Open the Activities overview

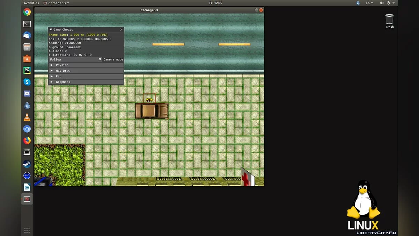(31, 3)
